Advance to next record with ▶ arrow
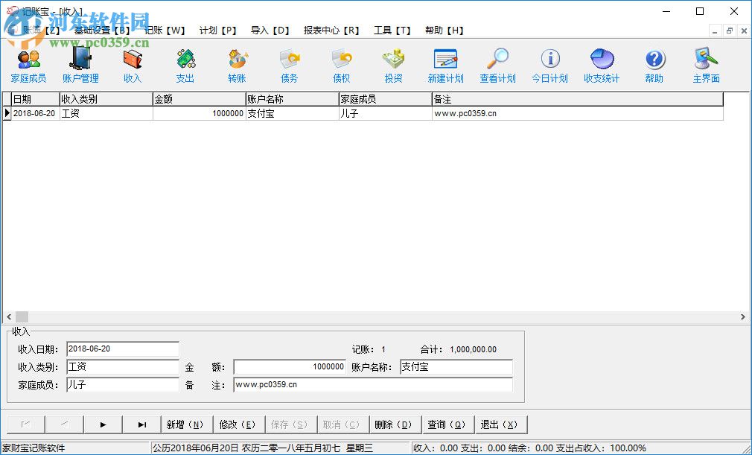This screenshot has height=455, width=752. (x=103, y=424)
